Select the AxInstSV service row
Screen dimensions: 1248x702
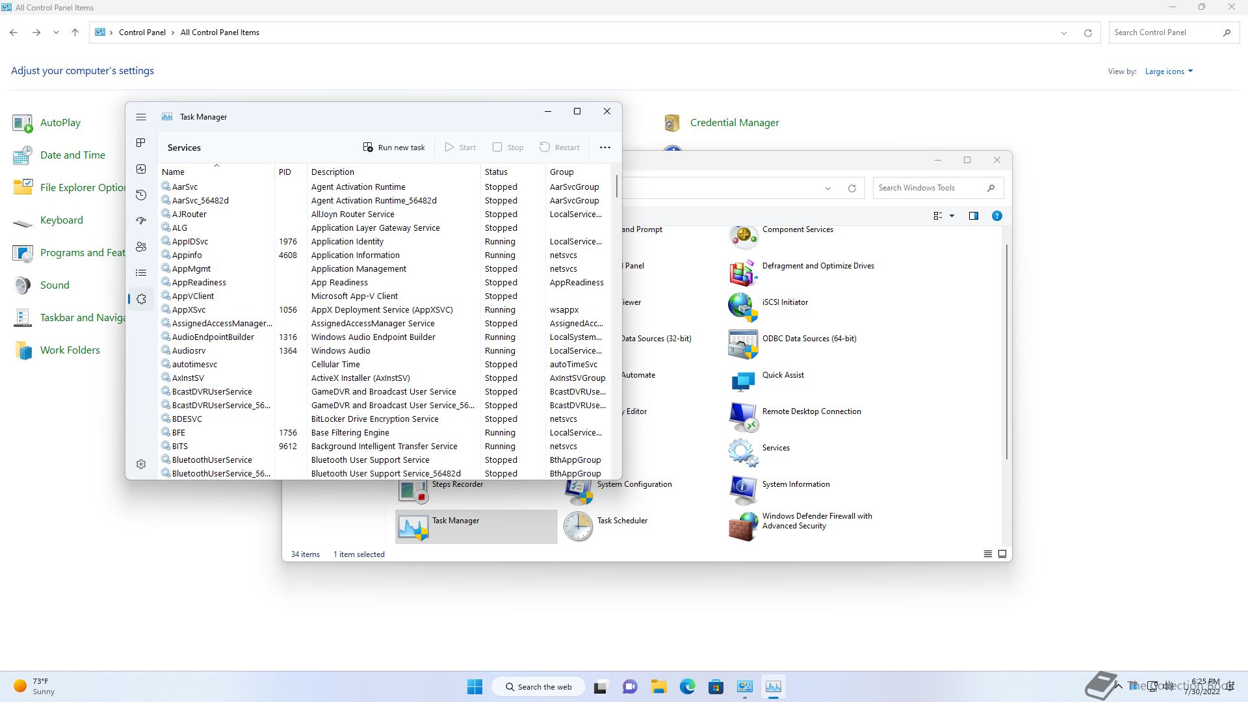pos(385,378)
